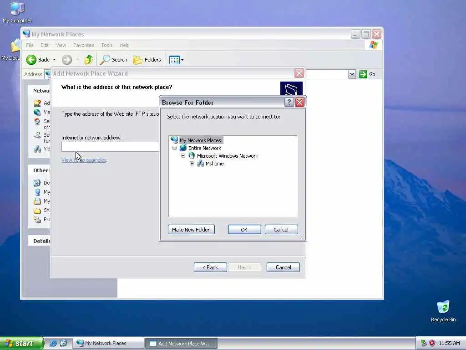Click Cancel in Add Network Place Wizard

click(283, 267)
